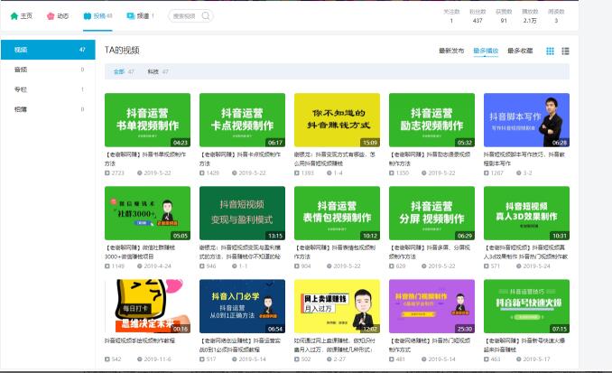
Task: Switch to grid view layout icon
Action: pos(551,51)
